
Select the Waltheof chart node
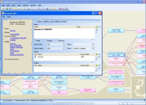pyautogui.click(x=116, y=90)
